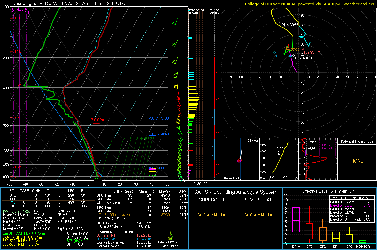Click the 'UP=163/19' hodograph label

[x=303, y=58]
